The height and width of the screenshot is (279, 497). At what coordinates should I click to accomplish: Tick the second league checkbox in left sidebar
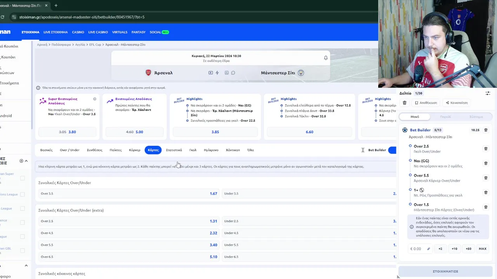[x=23, y=195]
